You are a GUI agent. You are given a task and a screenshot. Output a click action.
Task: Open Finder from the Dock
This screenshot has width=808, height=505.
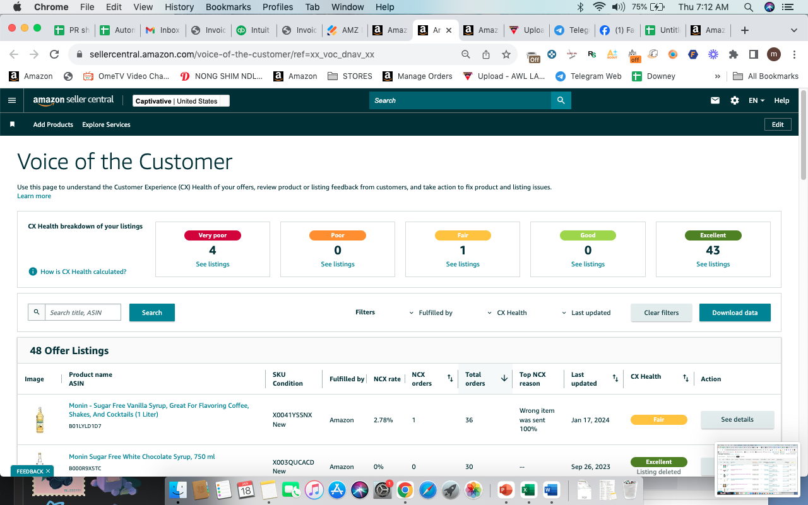pyautogui.click(x=179, y=489)
